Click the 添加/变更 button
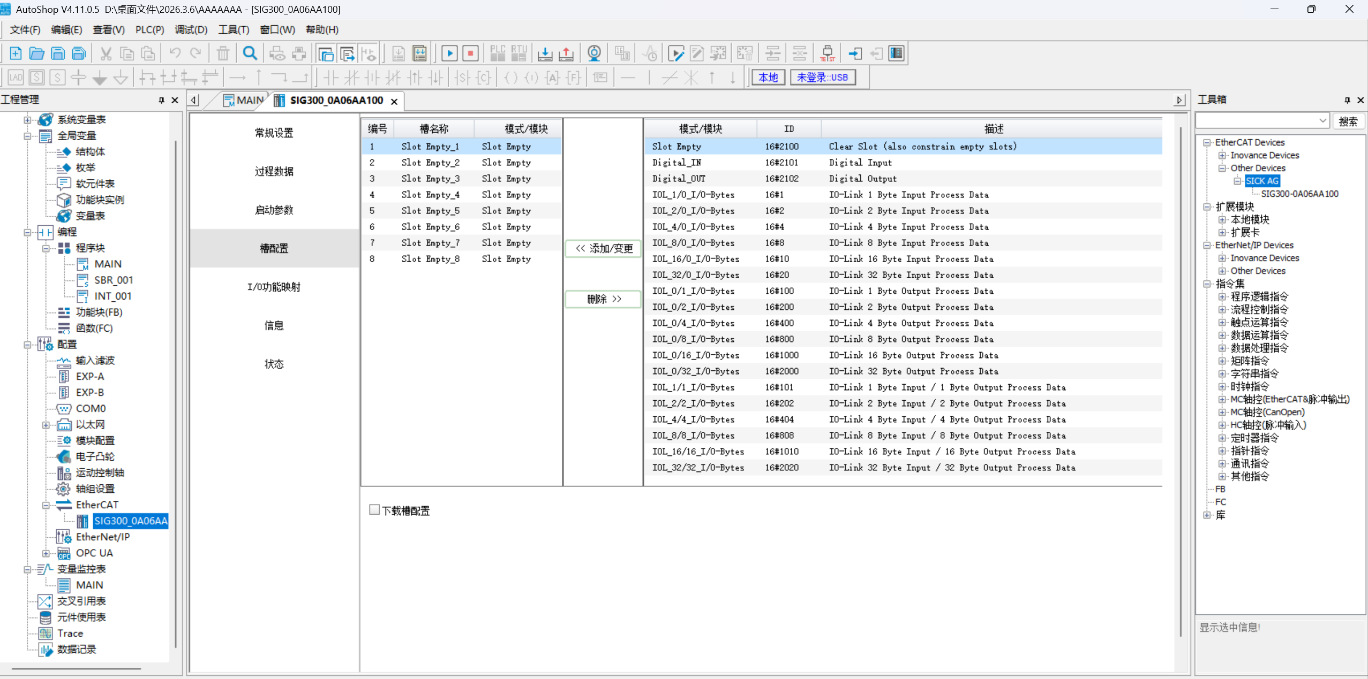The height and width of the screenshot is (679, 1368). point(603,248)
